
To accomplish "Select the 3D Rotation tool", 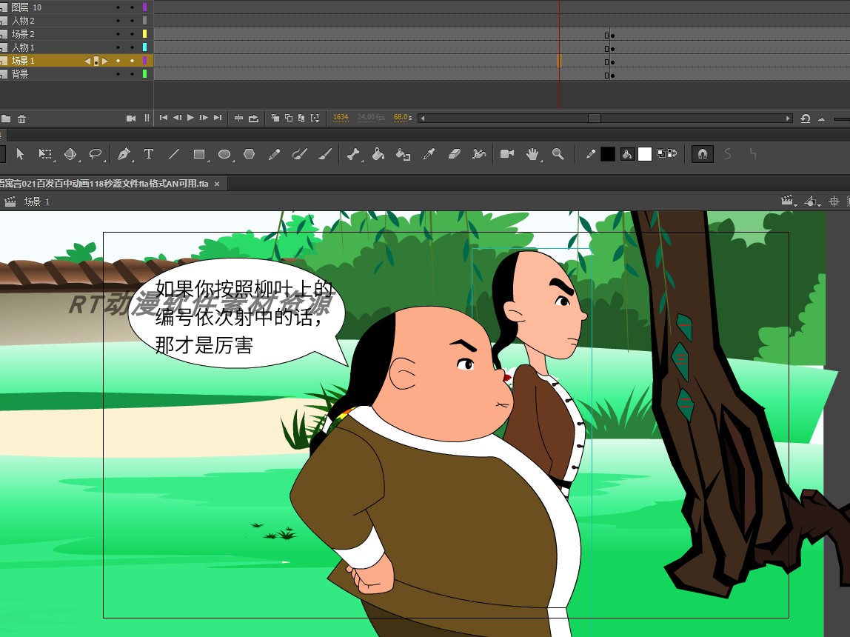I will pyautogui.click(x=70, y=155).
